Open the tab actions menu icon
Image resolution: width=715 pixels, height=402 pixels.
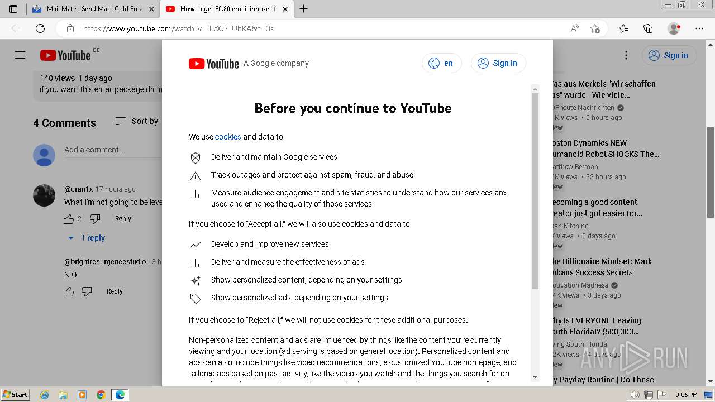click(13, 9)
